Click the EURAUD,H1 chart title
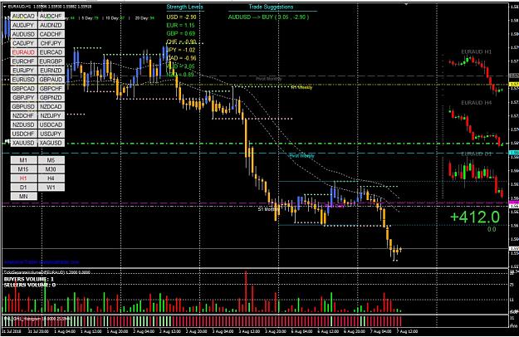 20,7
